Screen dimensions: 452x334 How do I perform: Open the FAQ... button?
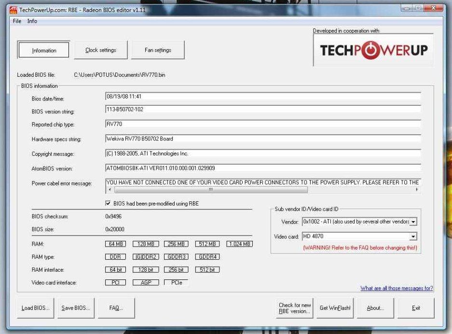[116, 308]
